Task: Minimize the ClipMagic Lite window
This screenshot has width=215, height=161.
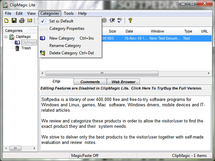Action: point(183,3)
